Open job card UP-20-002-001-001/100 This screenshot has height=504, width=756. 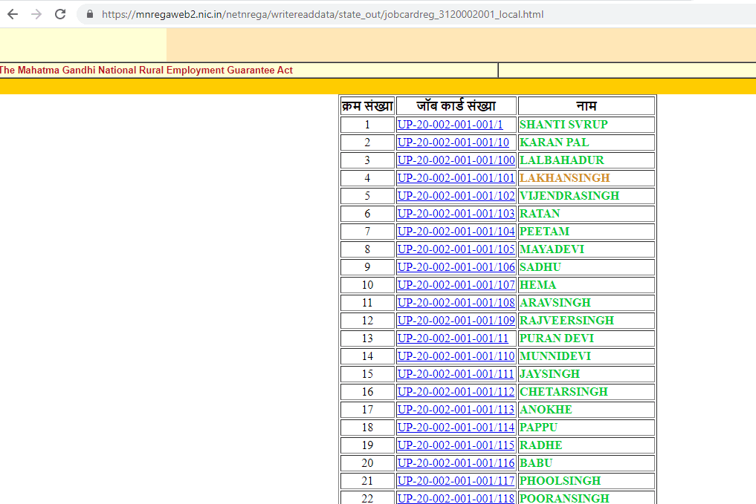click(456, 160)
